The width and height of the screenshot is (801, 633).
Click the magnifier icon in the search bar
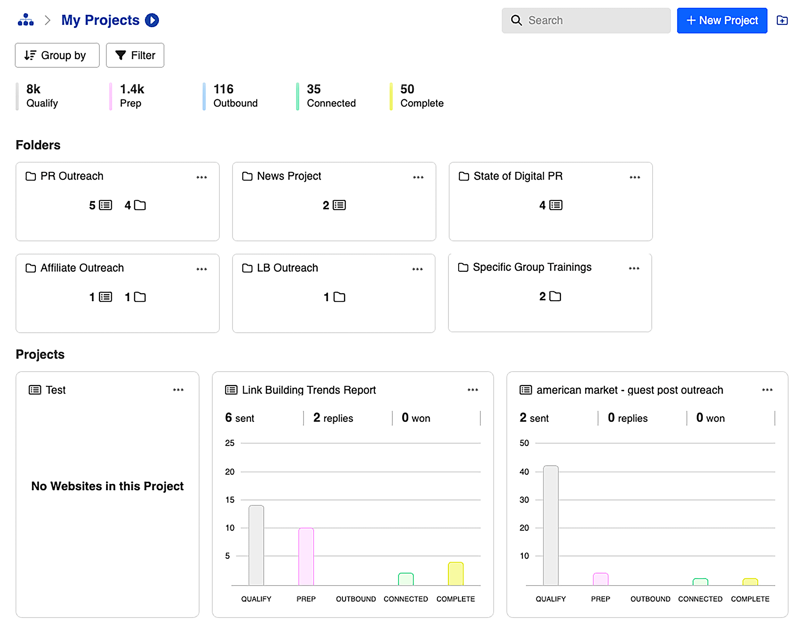click(516, 20)
